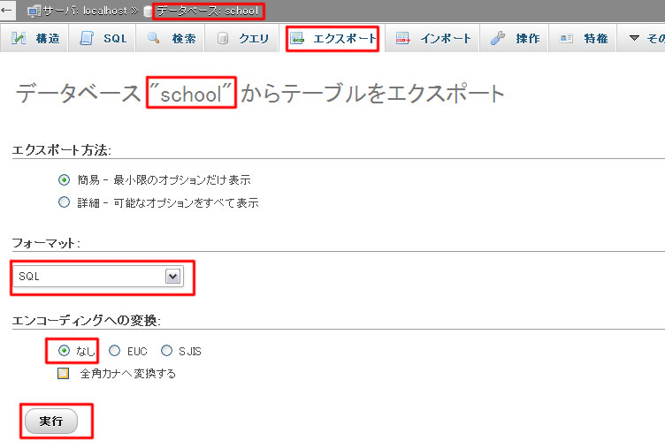Click the クエリ database cylinder icon
Image resolution: width=665 pixels, height=441 pixels.
[x=223, y=39]
